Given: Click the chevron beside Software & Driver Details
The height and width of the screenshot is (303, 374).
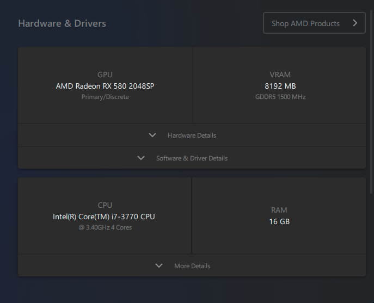Looking at the screenshot, I should point(141,158).
